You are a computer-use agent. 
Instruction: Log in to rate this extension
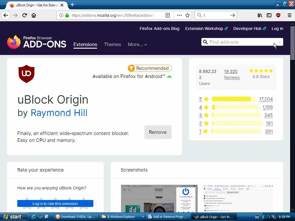pos(55,203)
